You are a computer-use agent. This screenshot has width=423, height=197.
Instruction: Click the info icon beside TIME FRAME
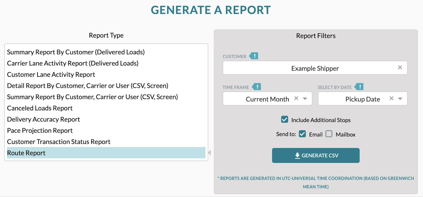[257, 87]
